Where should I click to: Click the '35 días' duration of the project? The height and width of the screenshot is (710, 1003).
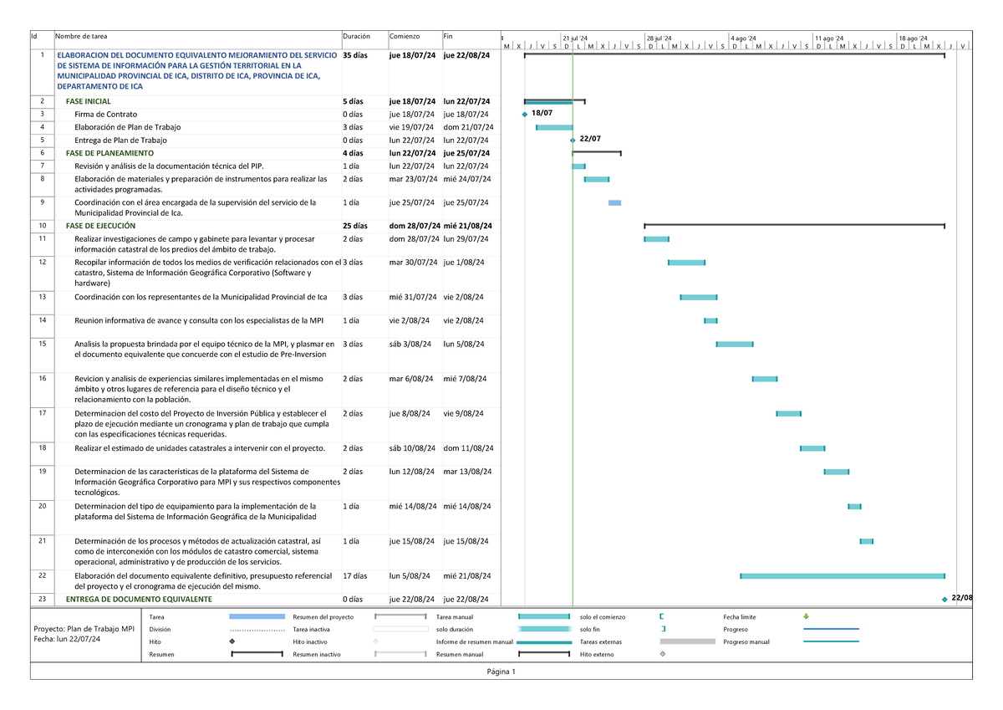tap(357, 56)
